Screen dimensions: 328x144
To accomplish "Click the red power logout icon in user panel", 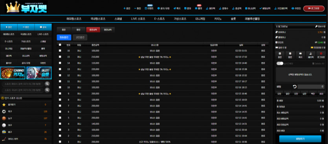I will point(321,54).
